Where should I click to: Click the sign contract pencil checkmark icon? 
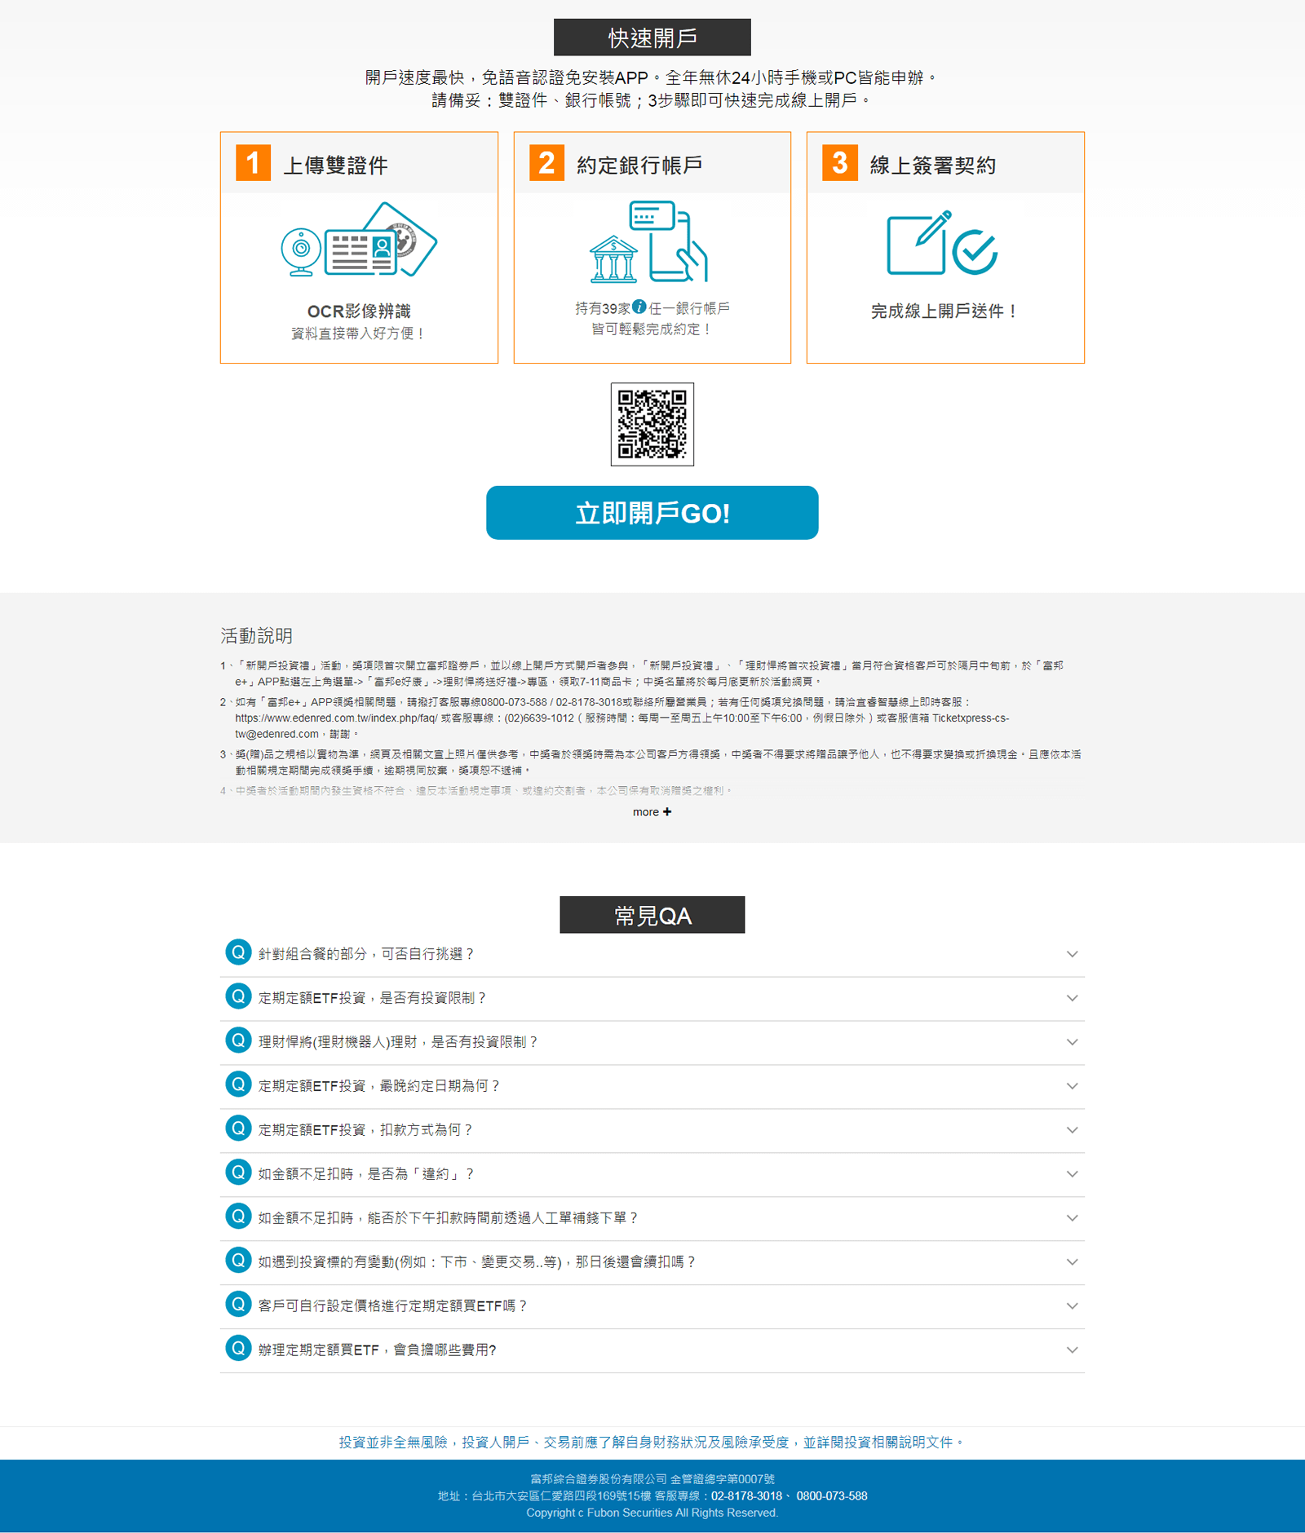click(x=942, y=244)
